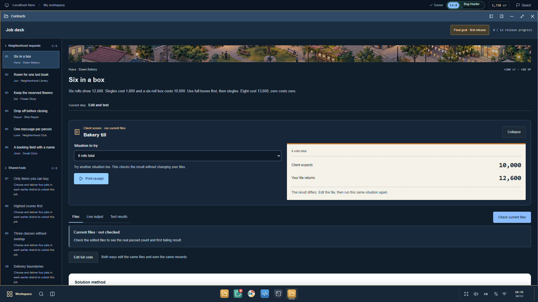Open the chat app with 6 notifications
This screenshot has width=538, height=302.
238,294
